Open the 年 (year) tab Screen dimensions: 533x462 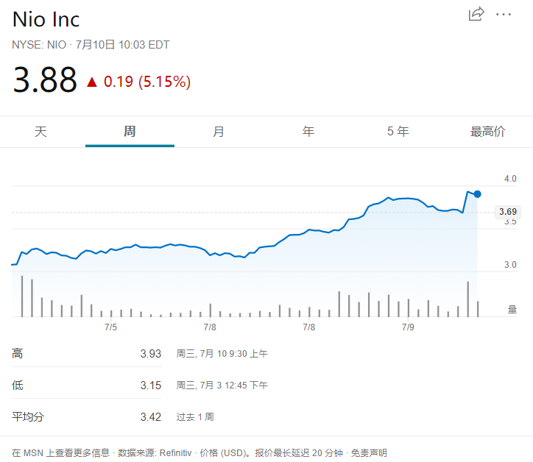[308, 132]
